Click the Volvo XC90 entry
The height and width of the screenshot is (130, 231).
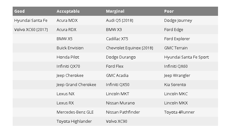[x=116, y=121]
